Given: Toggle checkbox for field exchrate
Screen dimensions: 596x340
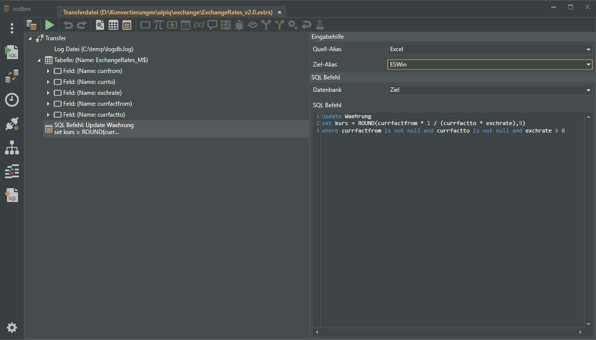Looking at the screenshot, I should pos(58,93).
